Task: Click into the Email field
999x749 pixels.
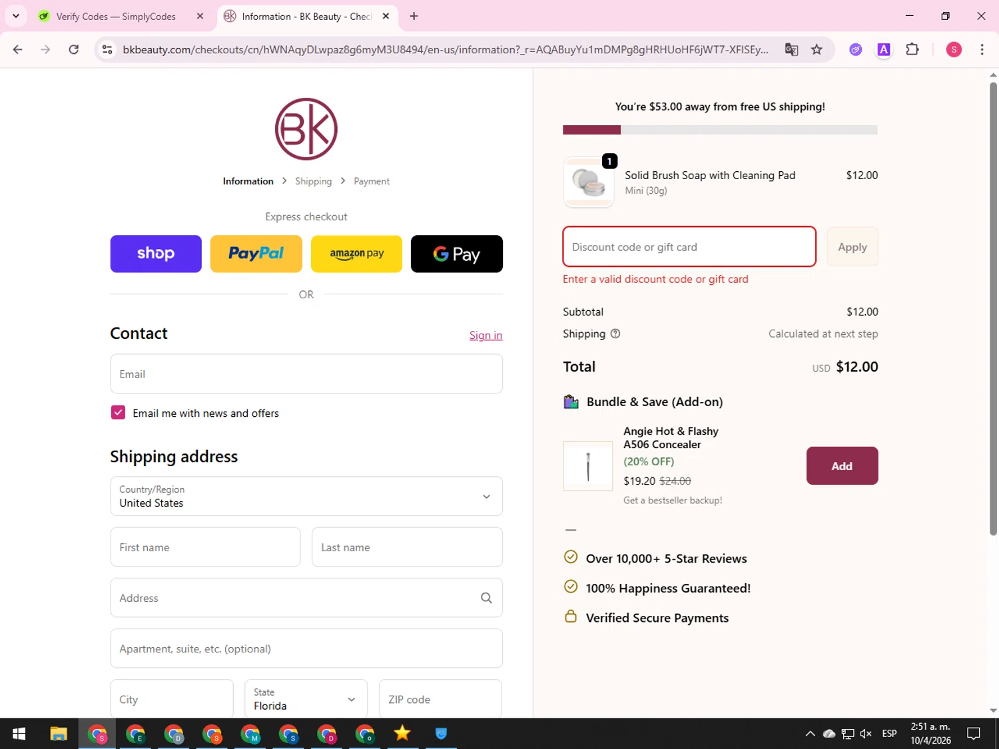Action: tap(306, 374)
